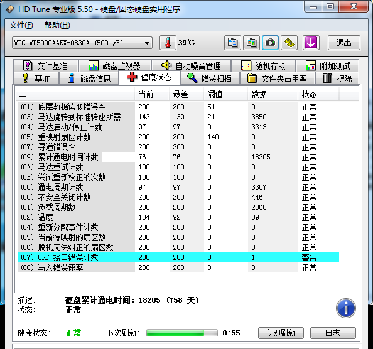
Task: Select row (C6) 脱机无法纠正的扇区数
Action: [178, 247]
